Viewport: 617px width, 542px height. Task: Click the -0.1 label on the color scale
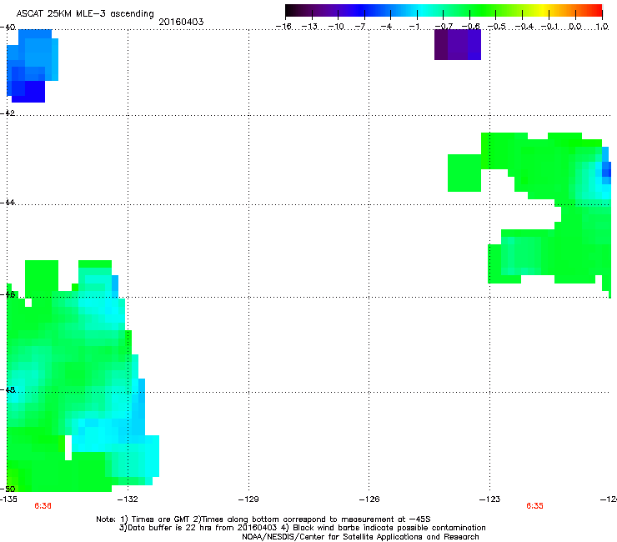tap(550, 27)
